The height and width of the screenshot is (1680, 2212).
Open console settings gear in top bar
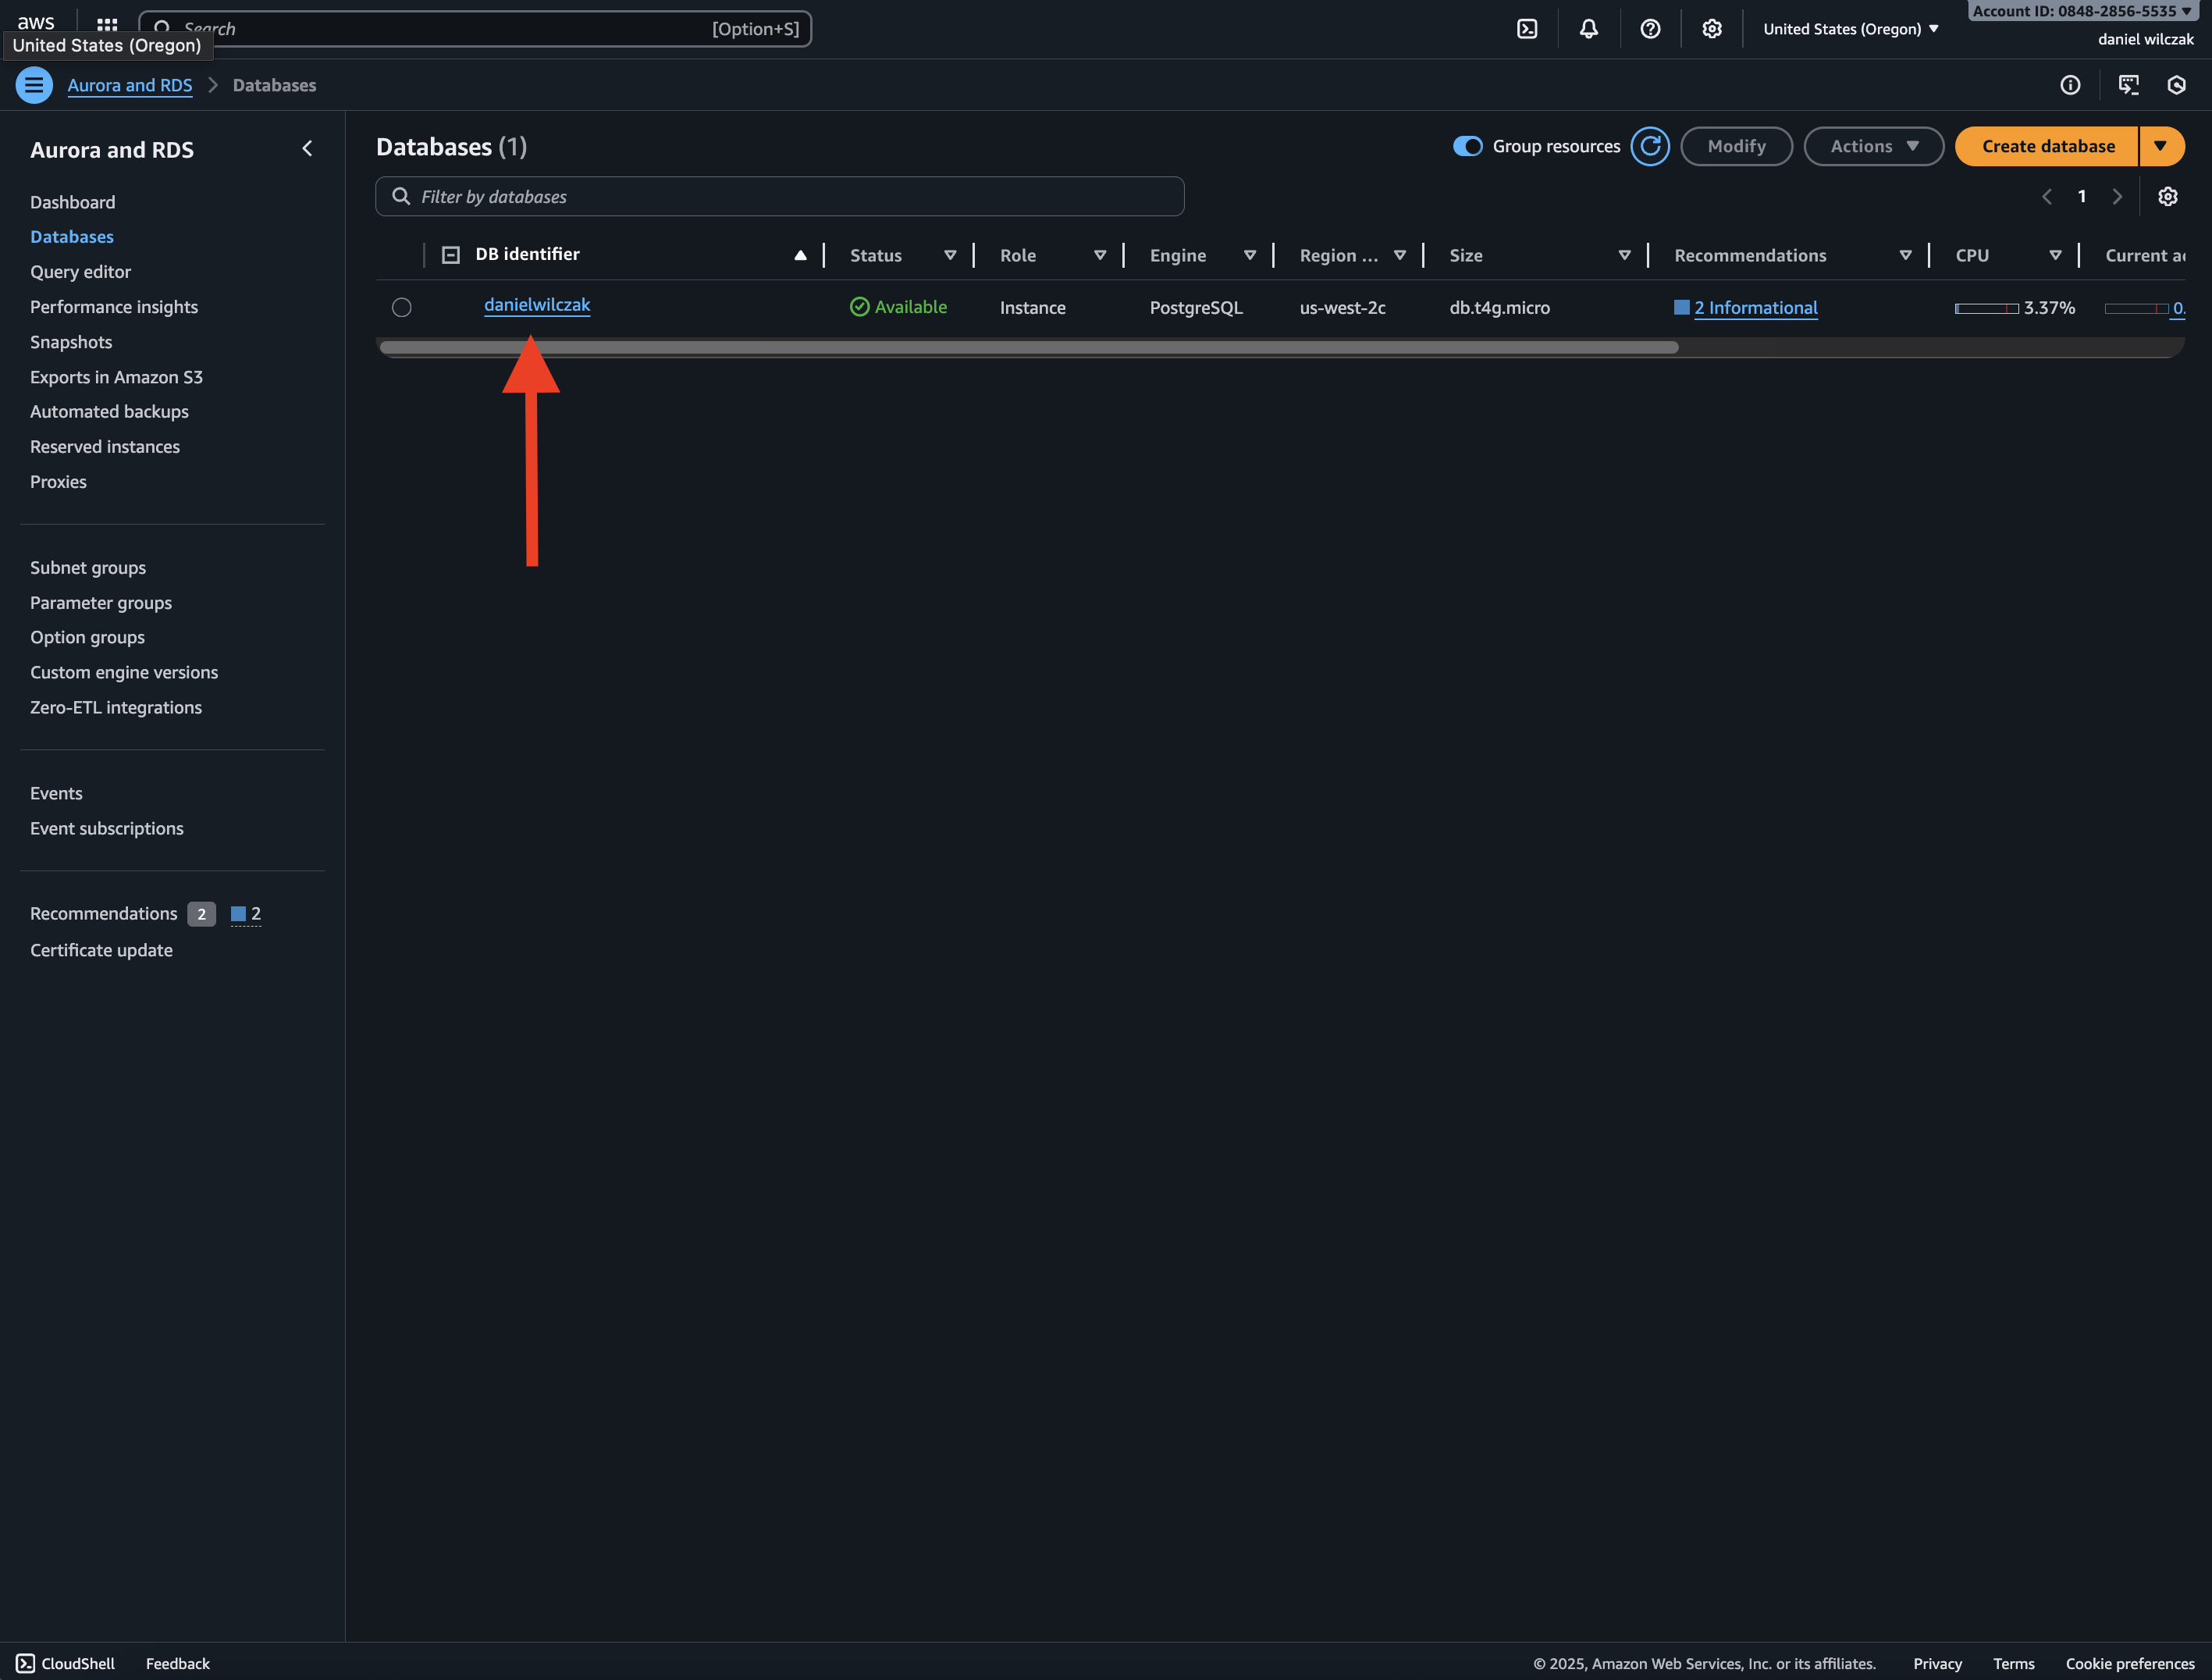(x=1712, y=29)
